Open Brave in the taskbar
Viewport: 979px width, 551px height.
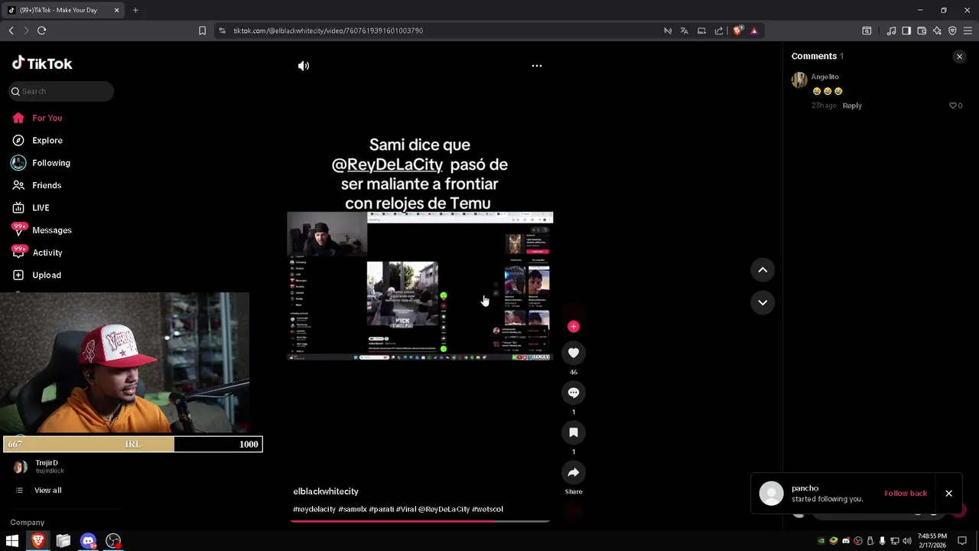pyautogui.click(x=37, y=541)
